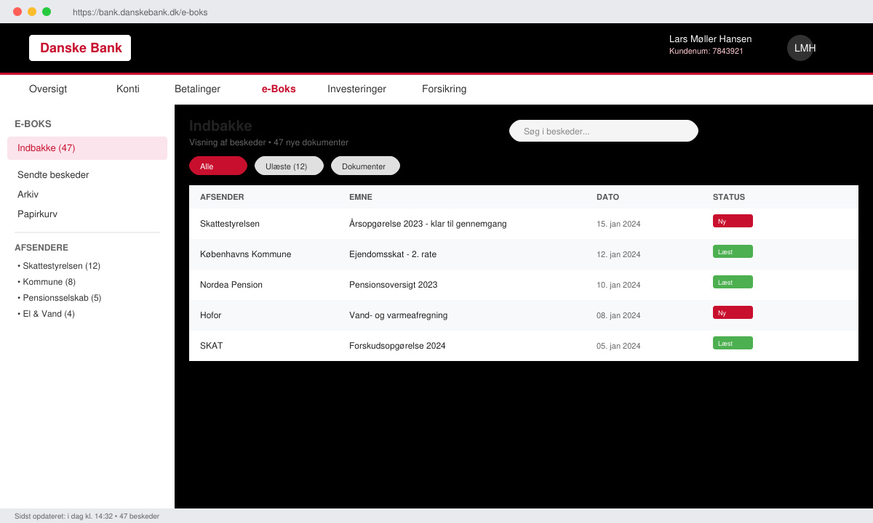The height and width of the screenshot is (523, 873).
Task: Click Læst badge on Københavns Kommune row
Action: coord(733,251)
